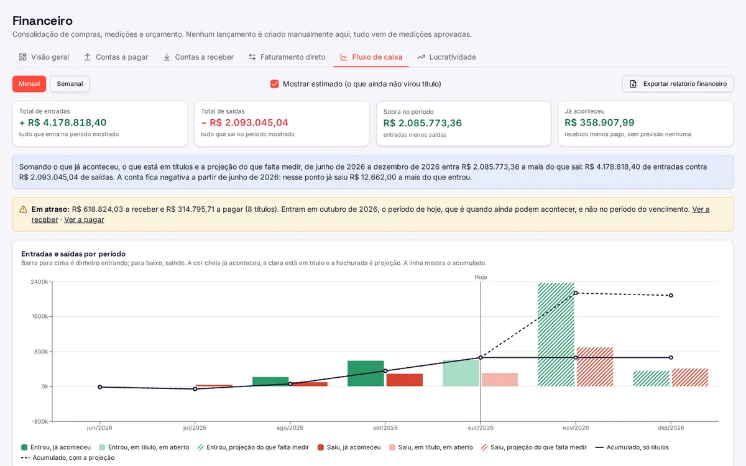746x466 pixels.
Task: Open the Visão geral tab
Action: coord(44,57)
